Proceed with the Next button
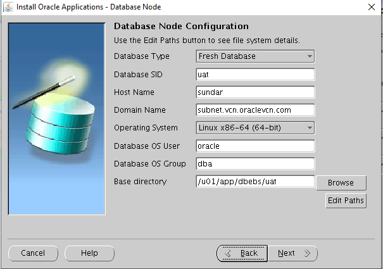 point(293,253)
